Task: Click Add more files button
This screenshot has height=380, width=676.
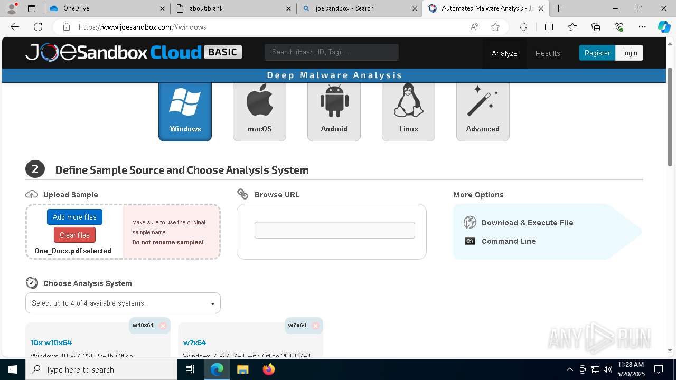Action: coord(74,217)
